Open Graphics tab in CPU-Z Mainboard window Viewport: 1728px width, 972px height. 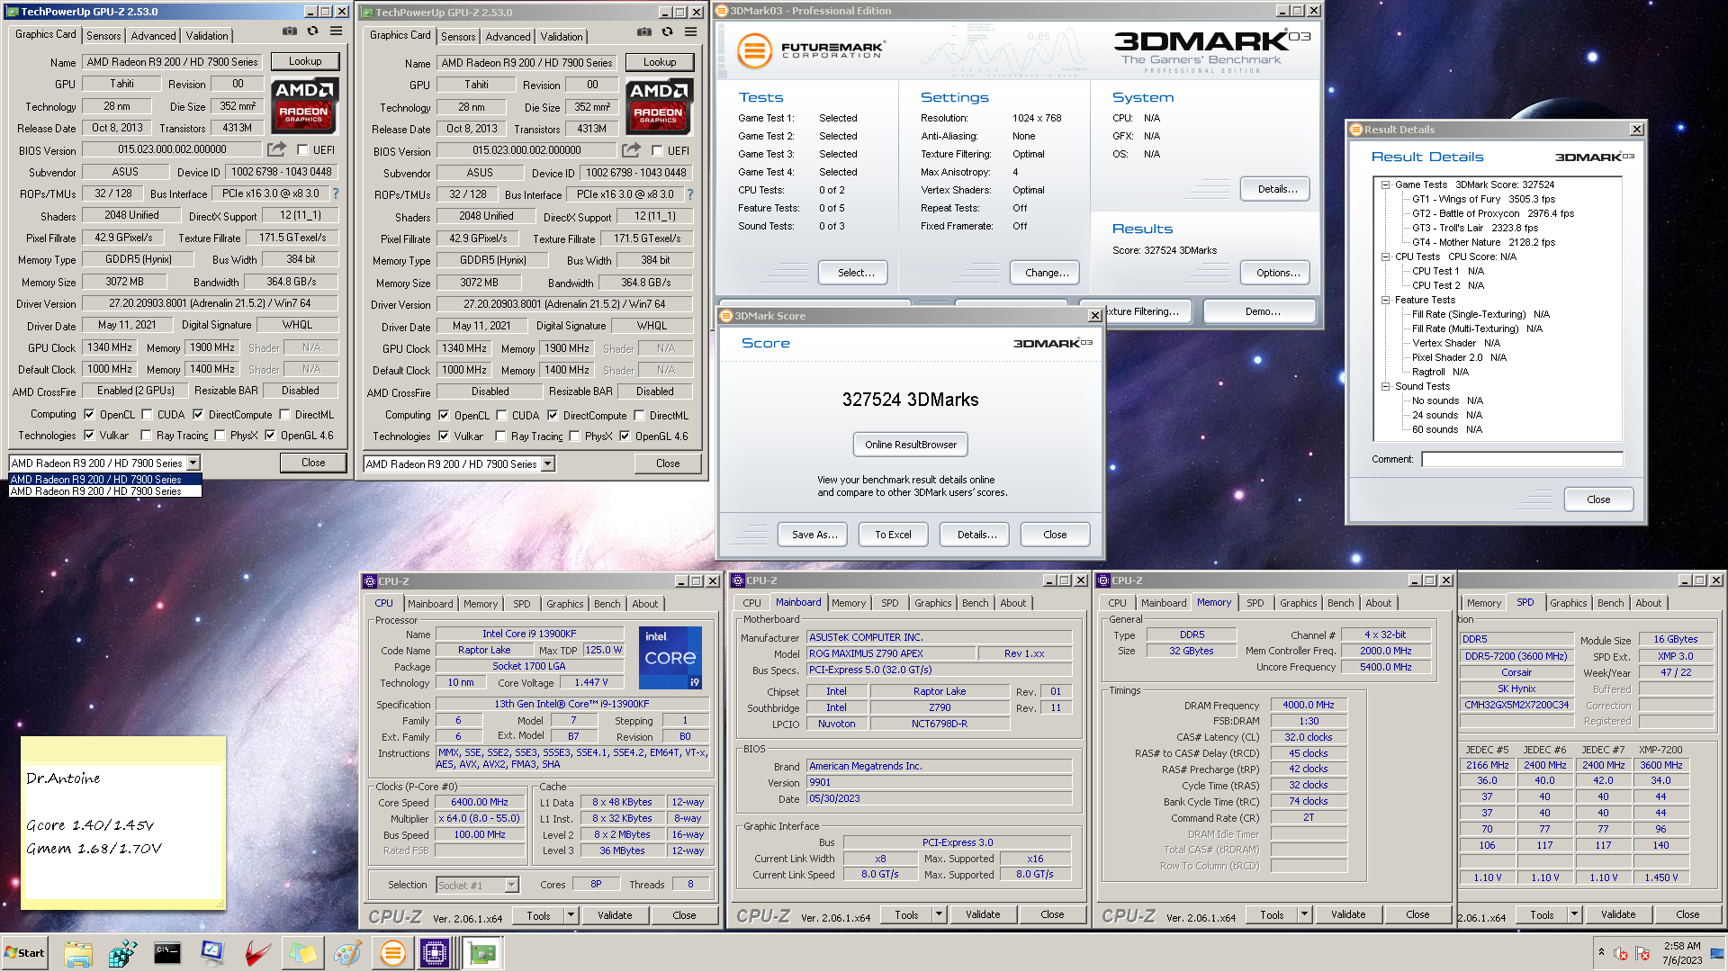click(x=932, y=603)
